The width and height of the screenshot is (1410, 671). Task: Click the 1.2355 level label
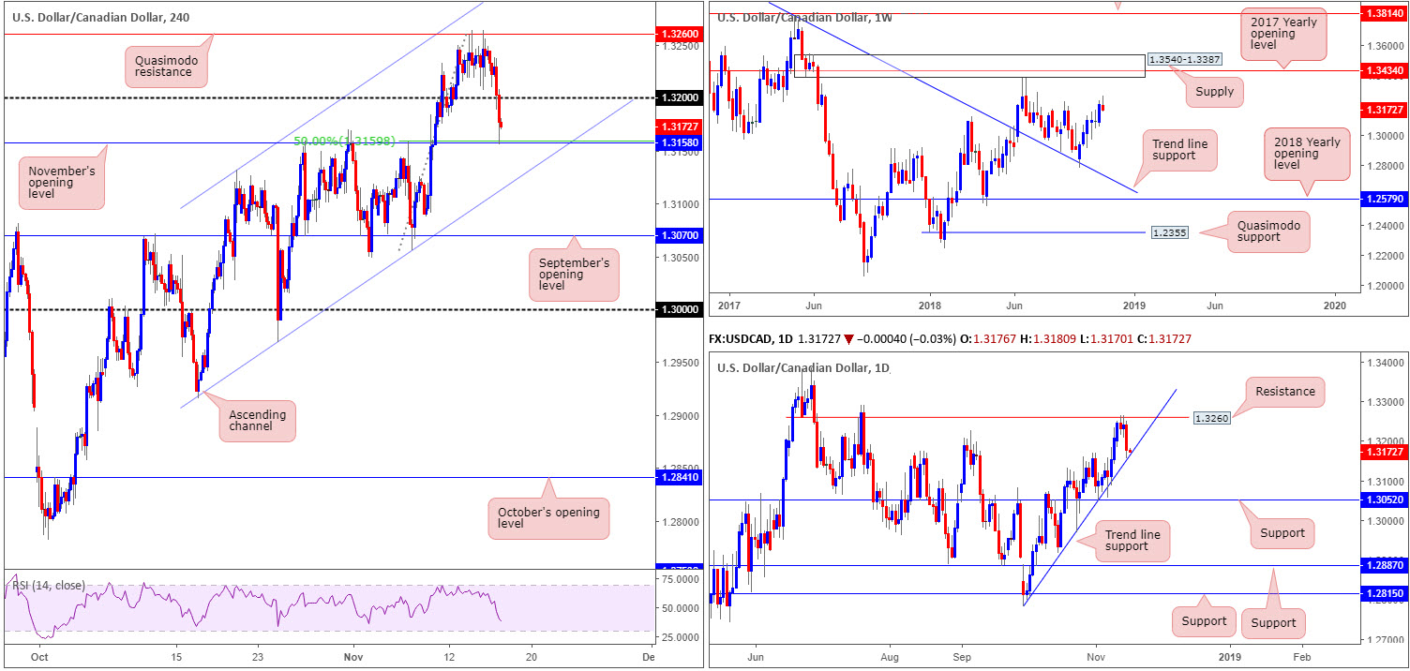pyautogui.click(x=1171, y=231)
